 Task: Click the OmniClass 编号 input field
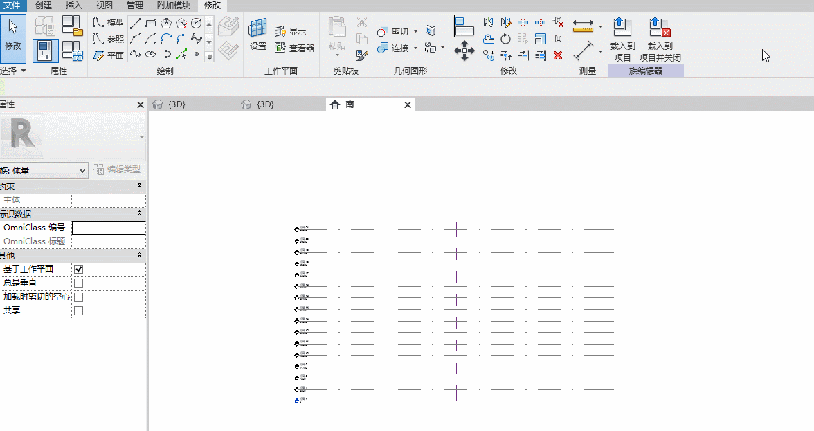[109, 228]
